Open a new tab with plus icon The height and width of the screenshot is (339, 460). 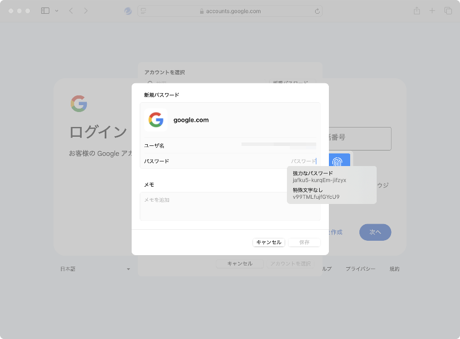coord(432,11)
